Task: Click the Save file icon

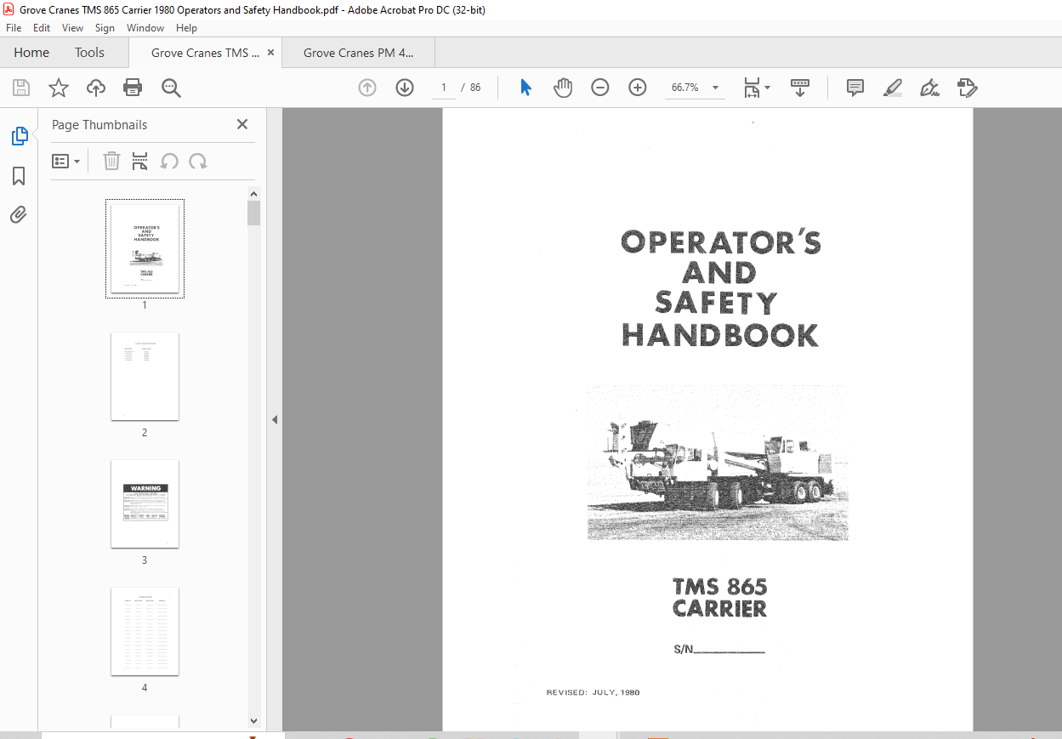Action: point(21,88)
